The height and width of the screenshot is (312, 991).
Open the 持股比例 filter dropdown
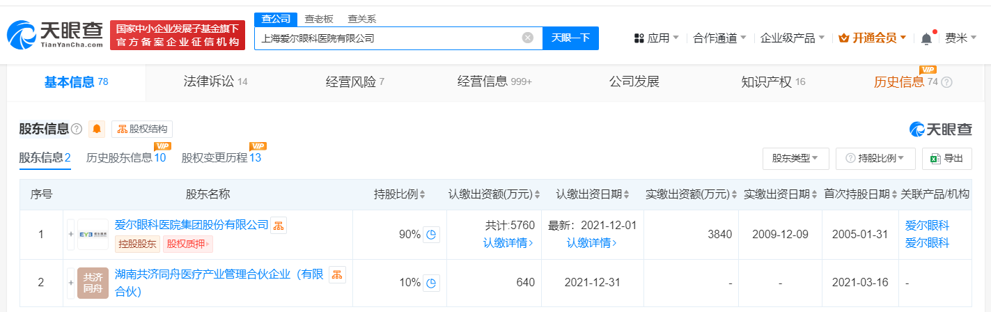875,159
